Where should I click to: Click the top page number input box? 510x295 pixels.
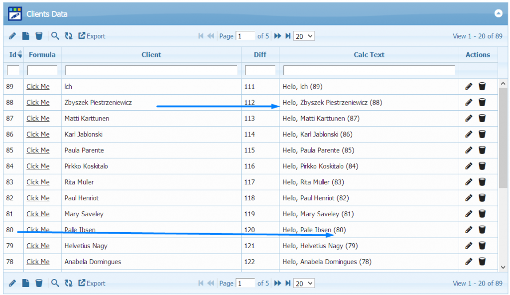245,36
